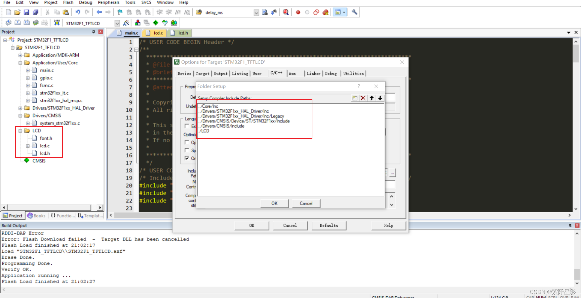This screenshot has width=581, height=298.
Task: Switch to the lcd.c editor tab
Action: (x=155, y=33)
